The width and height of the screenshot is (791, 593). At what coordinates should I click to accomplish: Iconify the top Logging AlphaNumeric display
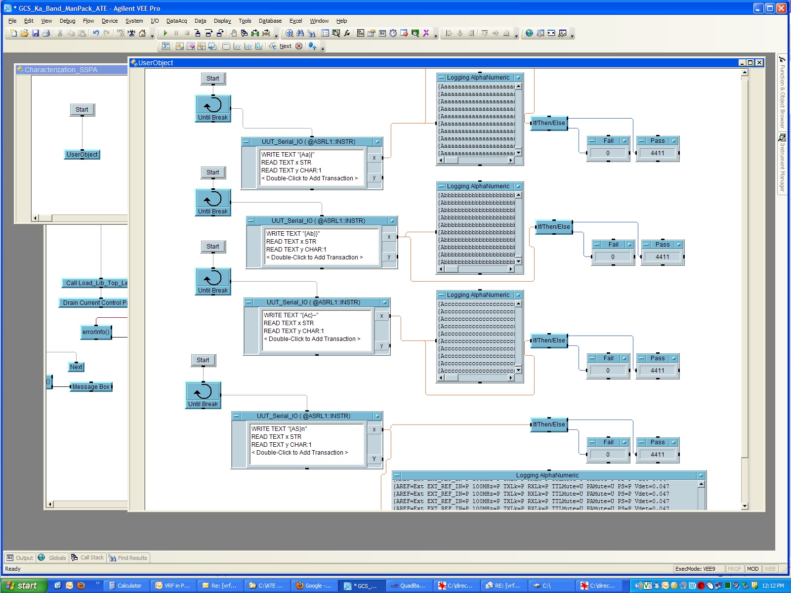point(441,78)
